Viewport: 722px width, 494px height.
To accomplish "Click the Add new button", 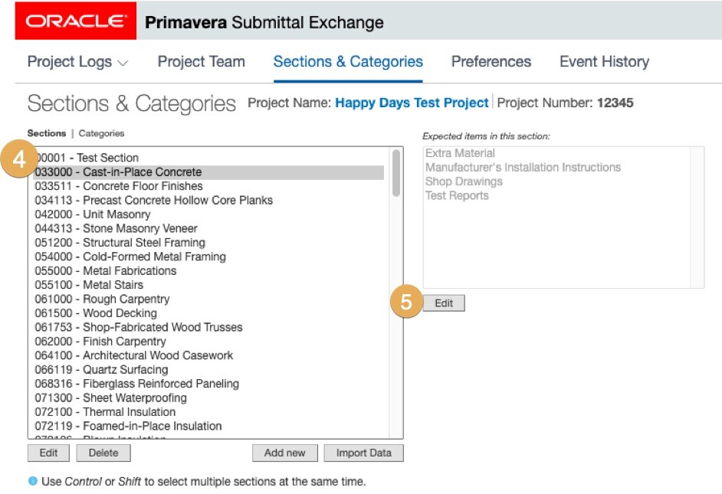I will tap(284, 453).
